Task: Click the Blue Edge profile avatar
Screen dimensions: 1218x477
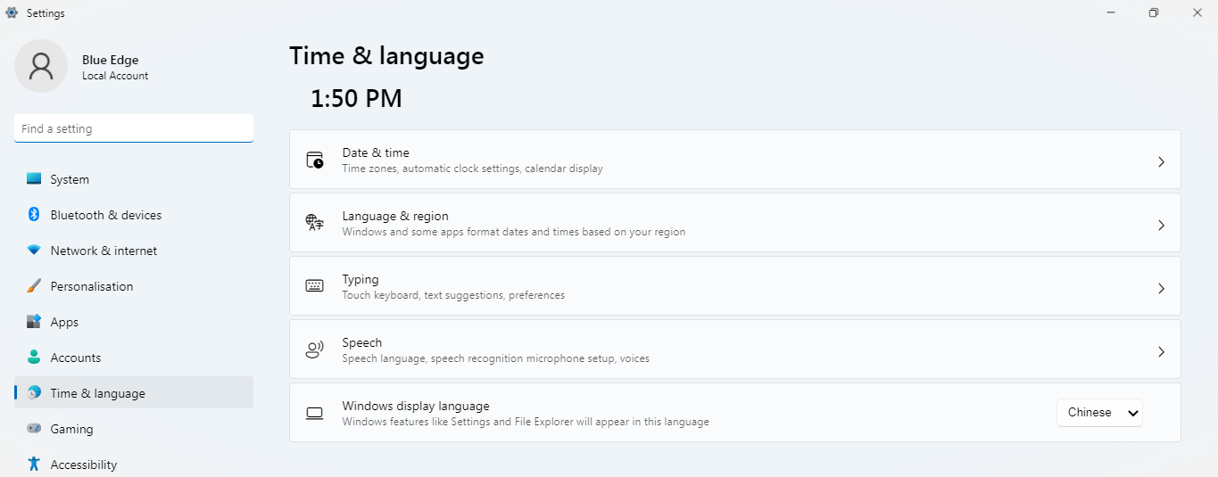Action: 41,66
